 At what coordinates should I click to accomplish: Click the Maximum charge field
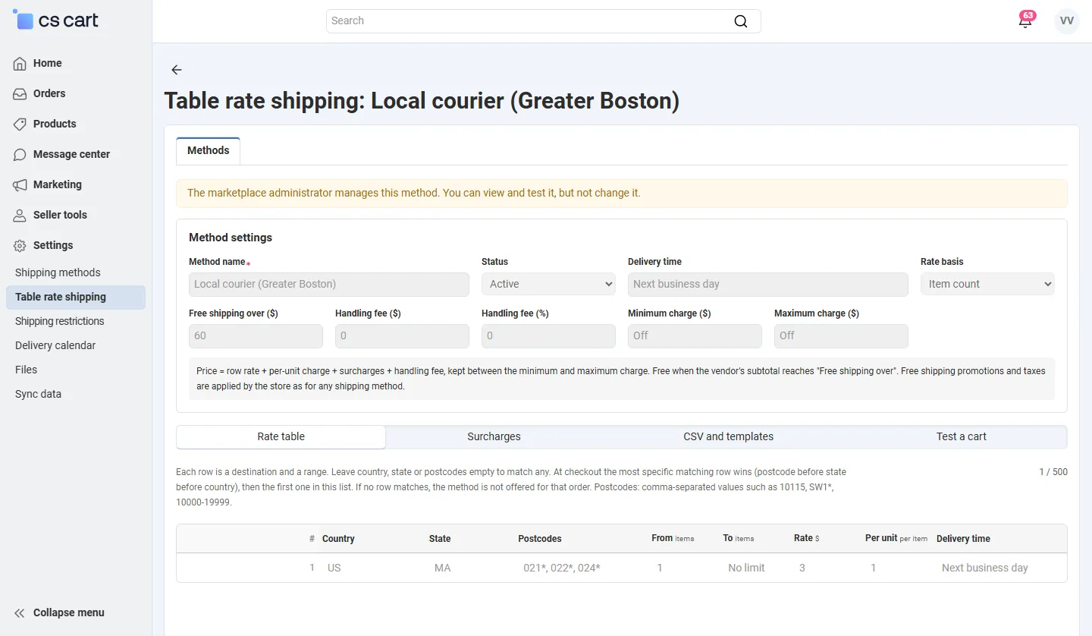[x=841, y=335]
